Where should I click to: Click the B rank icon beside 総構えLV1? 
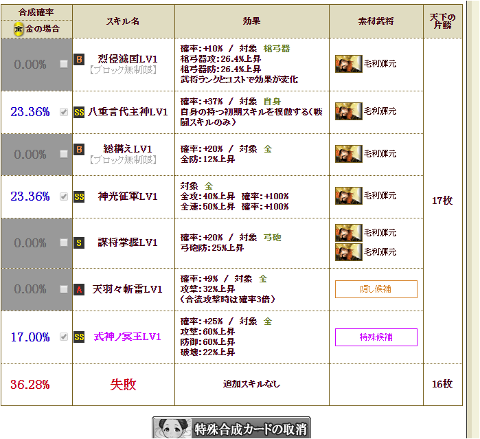click(79, 148)
